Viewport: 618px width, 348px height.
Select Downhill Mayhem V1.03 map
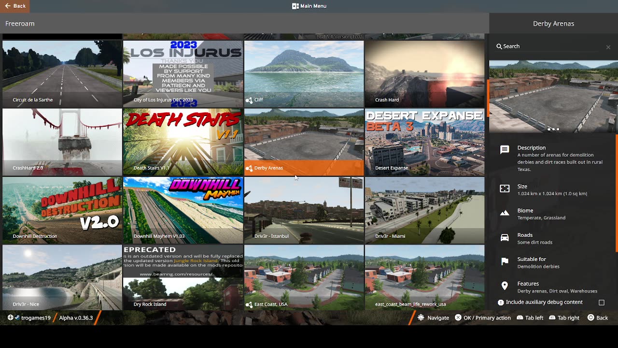tap(183, 210)
